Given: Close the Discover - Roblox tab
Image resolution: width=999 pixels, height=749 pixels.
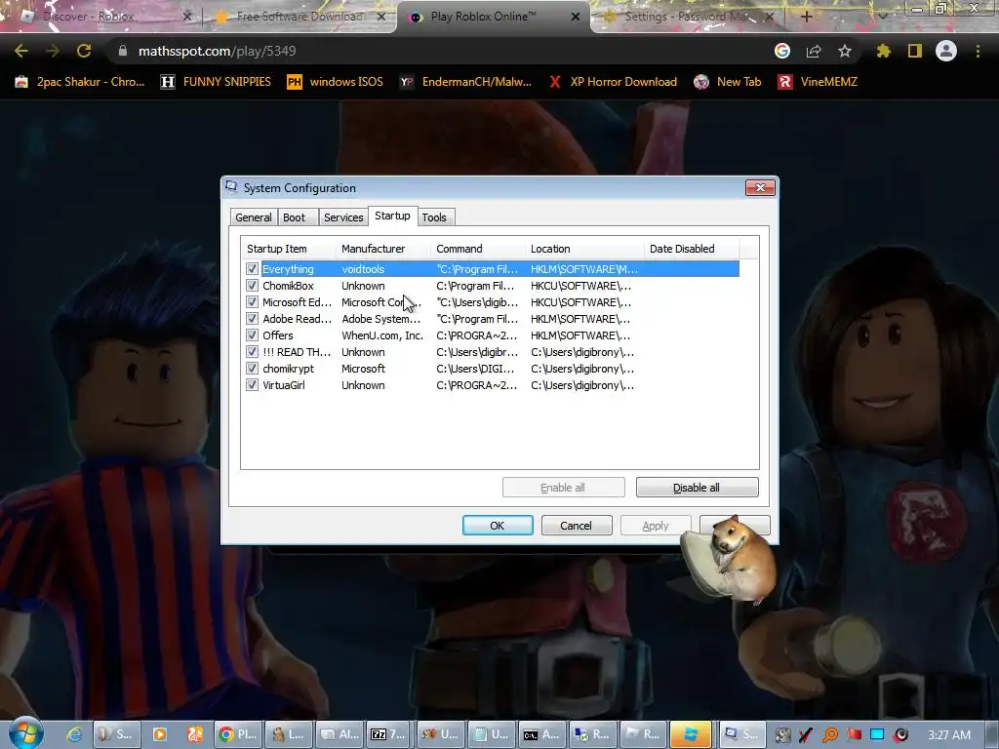Looking at the screenshot, I should coord(186,17).
